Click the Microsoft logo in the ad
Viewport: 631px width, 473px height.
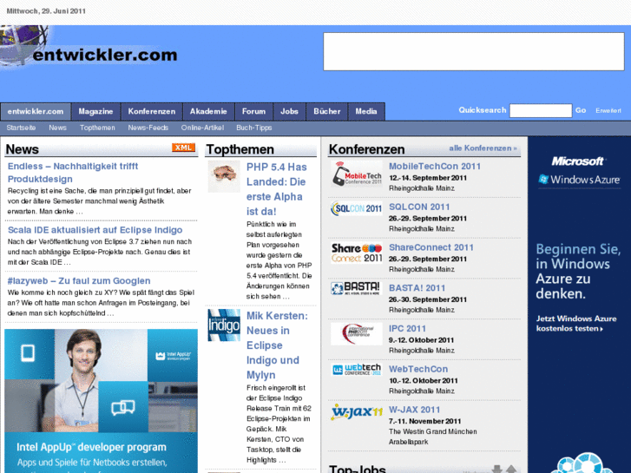click(x=578, y=161)
